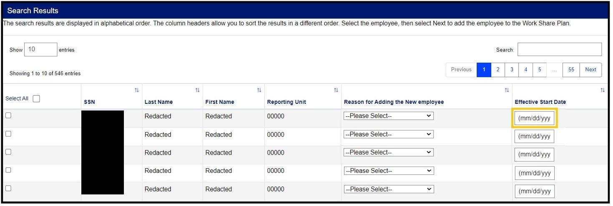Jump to page 55 of results
613x206 pixels.
click(x=571, y=70)
